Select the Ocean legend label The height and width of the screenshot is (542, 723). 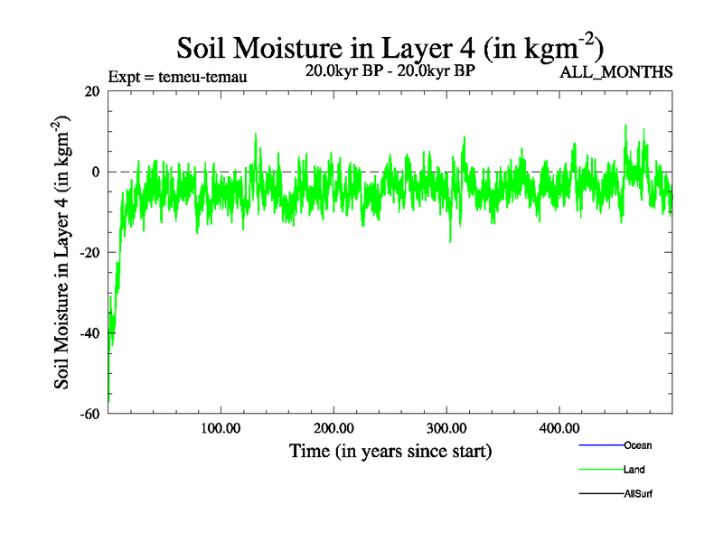tap(637, 445)
